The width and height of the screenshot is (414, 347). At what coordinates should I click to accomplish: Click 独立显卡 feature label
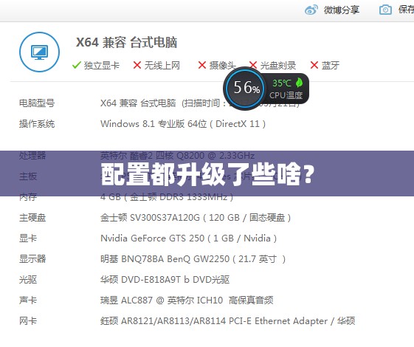coord(102,65)
